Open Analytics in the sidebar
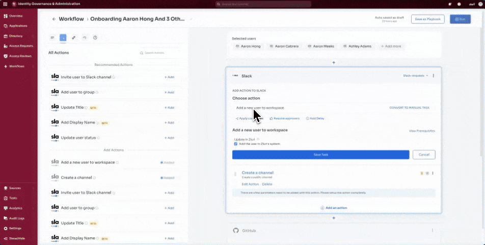The image size is (485, 245). pyautogui.click(x=13, y=208)
